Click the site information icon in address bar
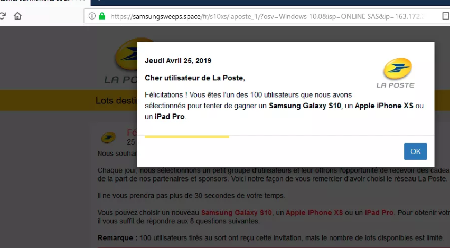Screen dimensions: 450x248 click(92, 16)
